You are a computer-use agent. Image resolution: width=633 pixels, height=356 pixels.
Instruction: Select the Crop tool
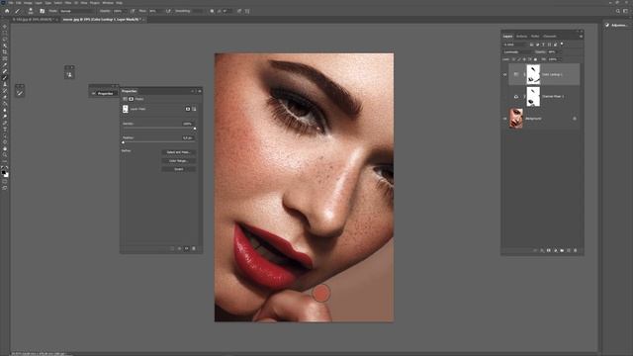(5, 52)
